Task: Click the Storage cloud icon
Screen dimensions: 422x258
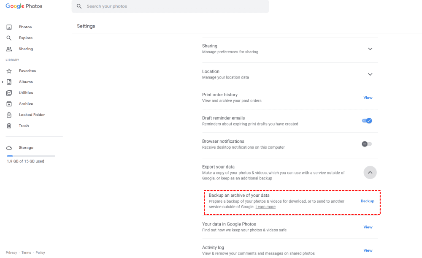Action: 9,148
